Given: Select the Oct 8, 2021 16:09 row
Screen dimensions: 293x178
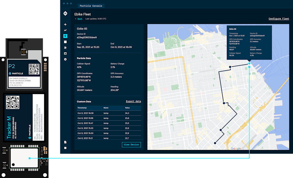Looking at the screenshot, I should click(x=109, y=113).
